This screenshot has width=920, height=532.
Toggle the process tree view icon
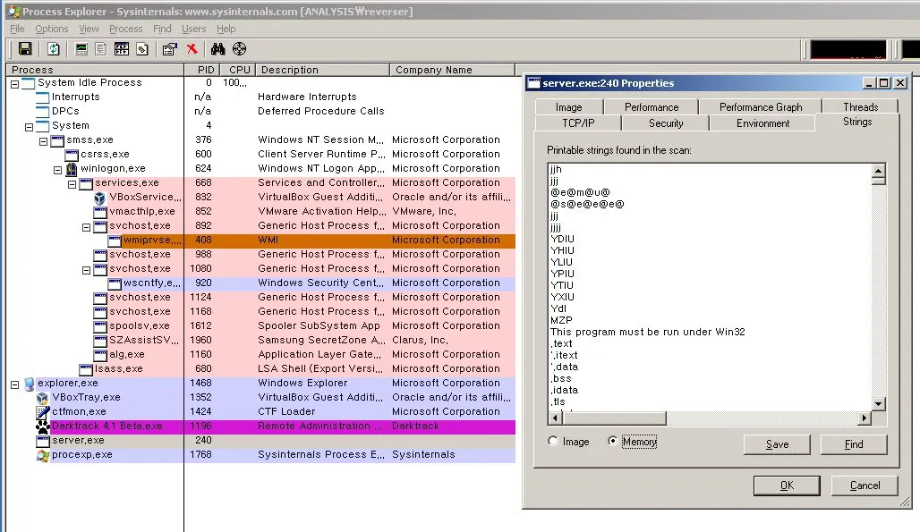tap(101, 49)
